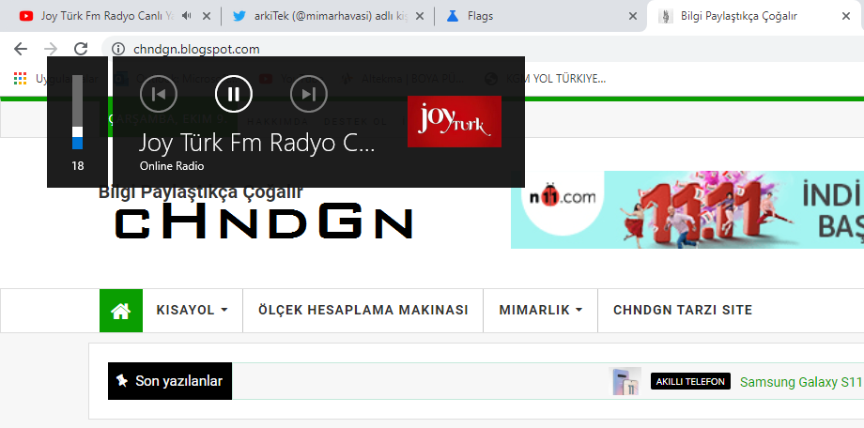This screenshot has height=428, width=864.
Task: Skip to next track in media overlay
Action: [309, 94]
